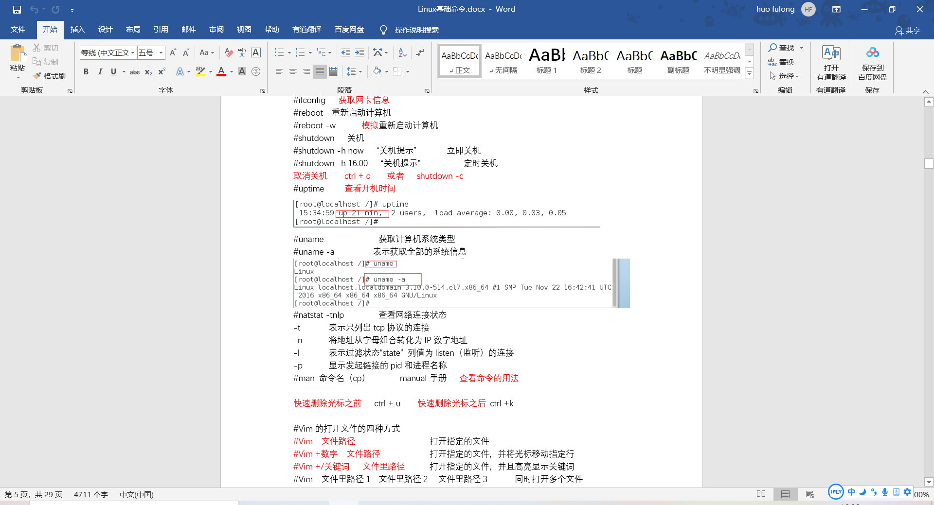Apply the Heading 1 style
The width and height of the screenshot is (934, 505).
tap(547, 60)
